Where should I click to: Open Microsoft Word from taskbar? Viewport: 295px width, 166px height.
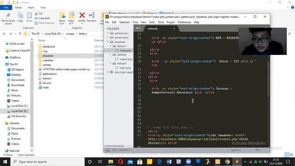(169, 162)
